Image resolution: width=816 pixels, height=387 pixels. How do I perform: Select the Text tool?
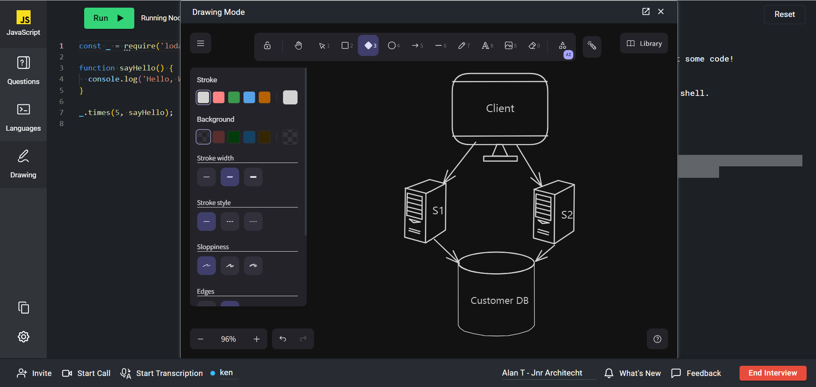tap(485, 45)
